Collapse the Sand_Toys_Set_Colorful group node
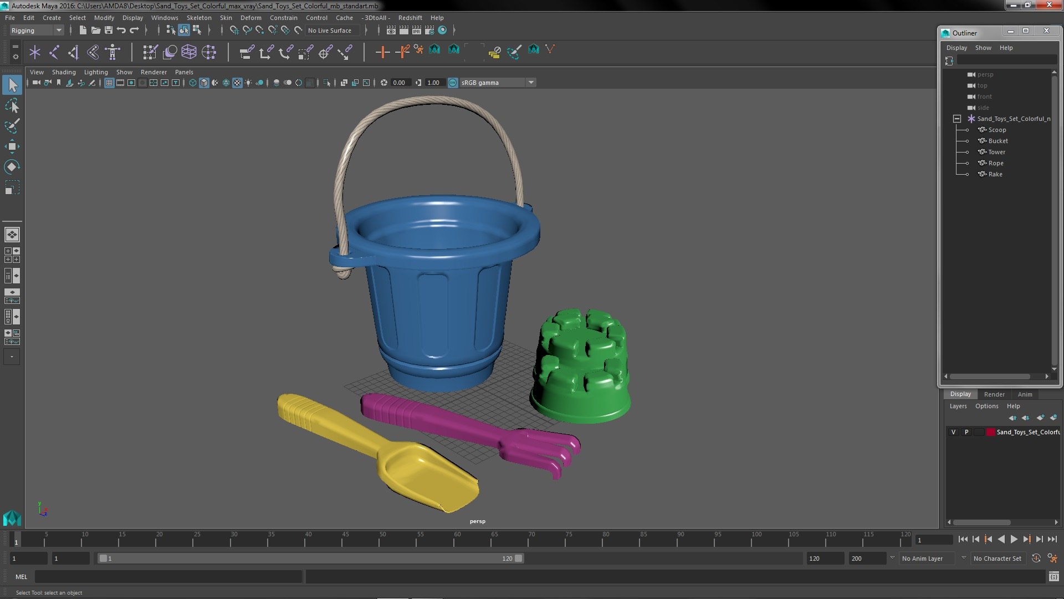The height and width of the screenshot is (599, 1064). [956, 119]
